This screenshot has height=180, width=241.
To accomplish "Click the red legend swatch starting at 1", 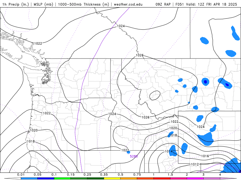I will click(162, 178).
